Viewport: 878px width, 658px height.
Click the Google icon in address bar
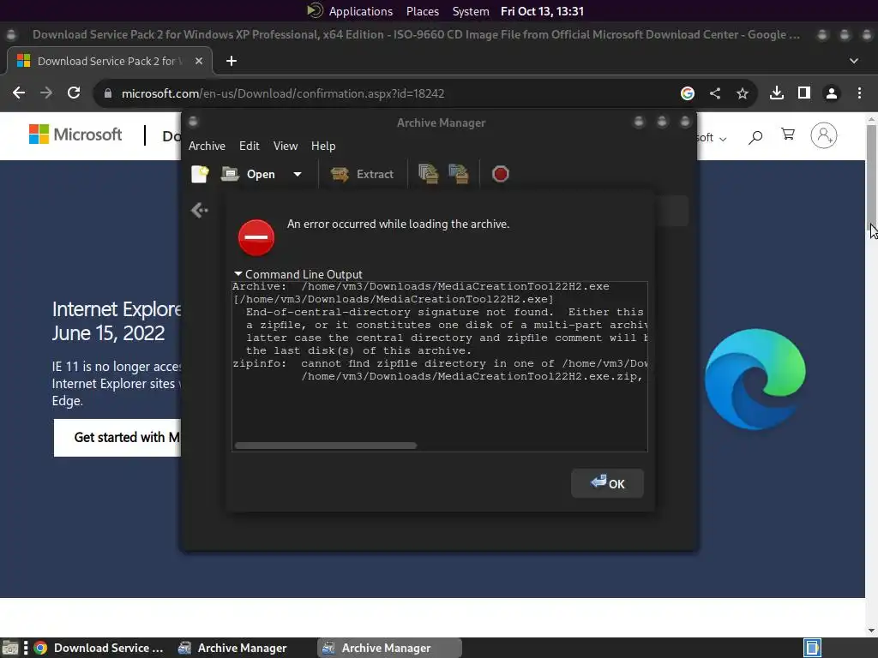pos(687,93)
